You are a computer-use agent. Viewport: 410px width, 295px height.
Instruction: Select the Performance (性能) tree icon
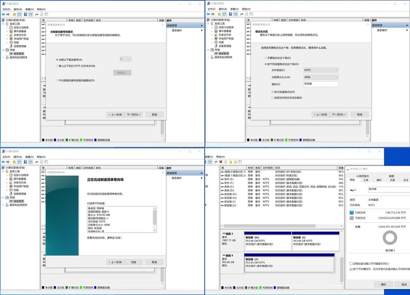click(11, 42)
